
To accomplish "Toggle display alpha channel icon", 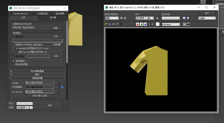I will coord(149,24).
